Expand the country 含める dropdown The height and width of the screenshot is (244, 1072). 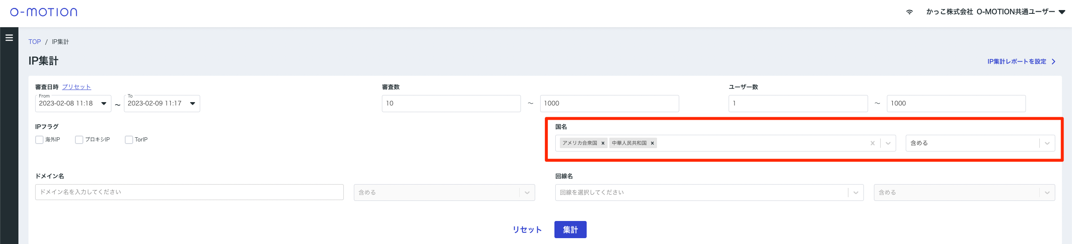click(1046, 143)
